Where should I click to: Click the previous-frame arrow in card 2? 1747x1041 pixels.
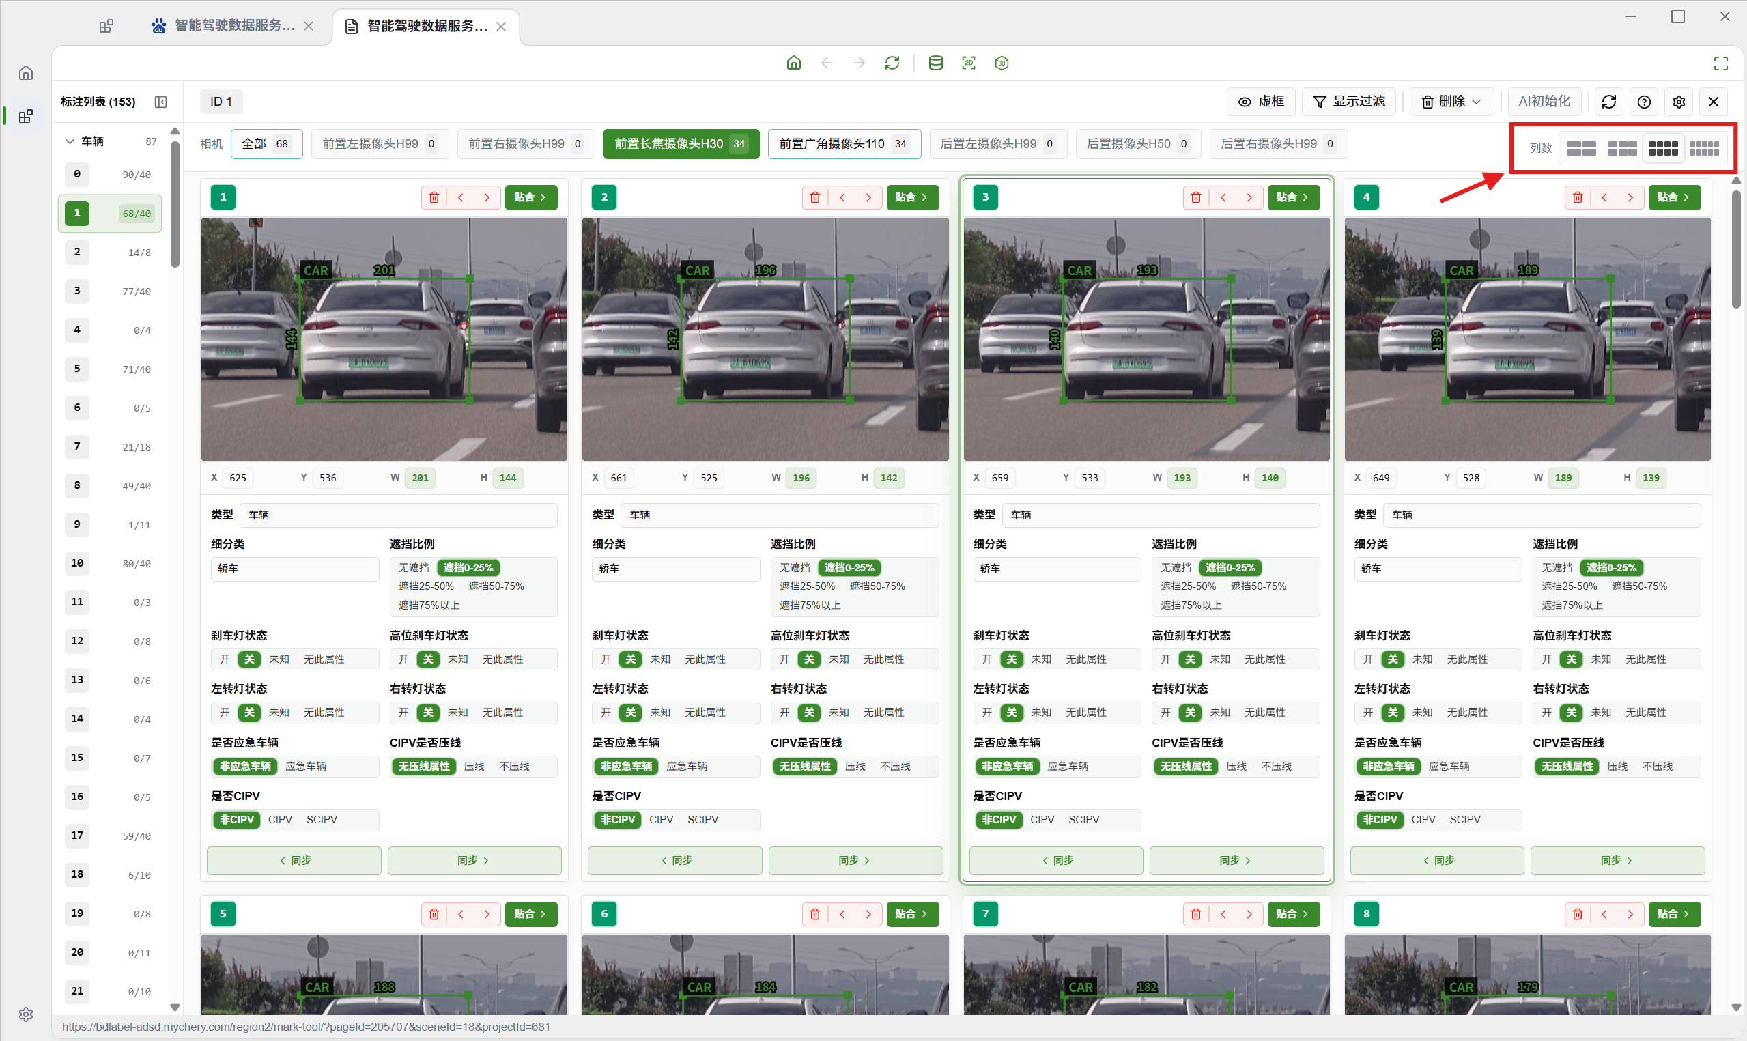842,197
